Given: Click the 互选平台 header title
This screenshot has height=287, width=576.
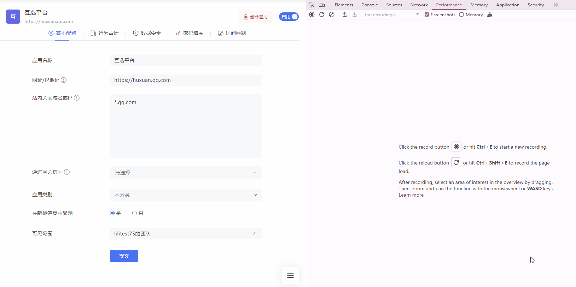Looking at the screenshot, I should pos(36,13).
